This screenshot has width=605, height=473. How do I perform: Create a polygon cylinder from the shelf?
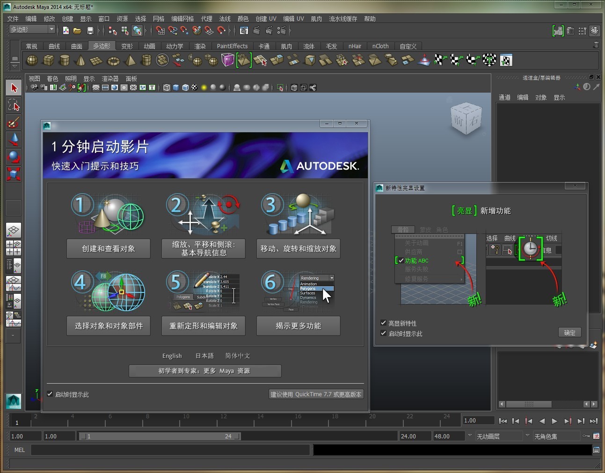tap(65, 60)
